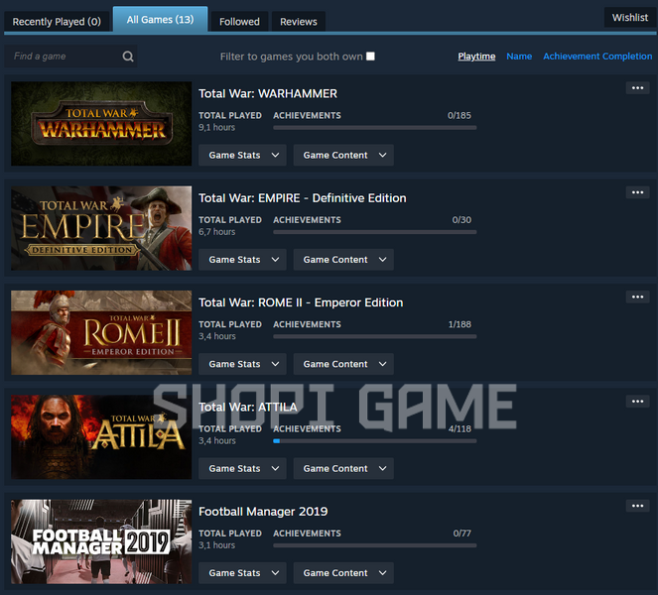This screenshot has width=658, height=595.
Task: Click the 'Find a game' search field
Action: tap(70, 57)
